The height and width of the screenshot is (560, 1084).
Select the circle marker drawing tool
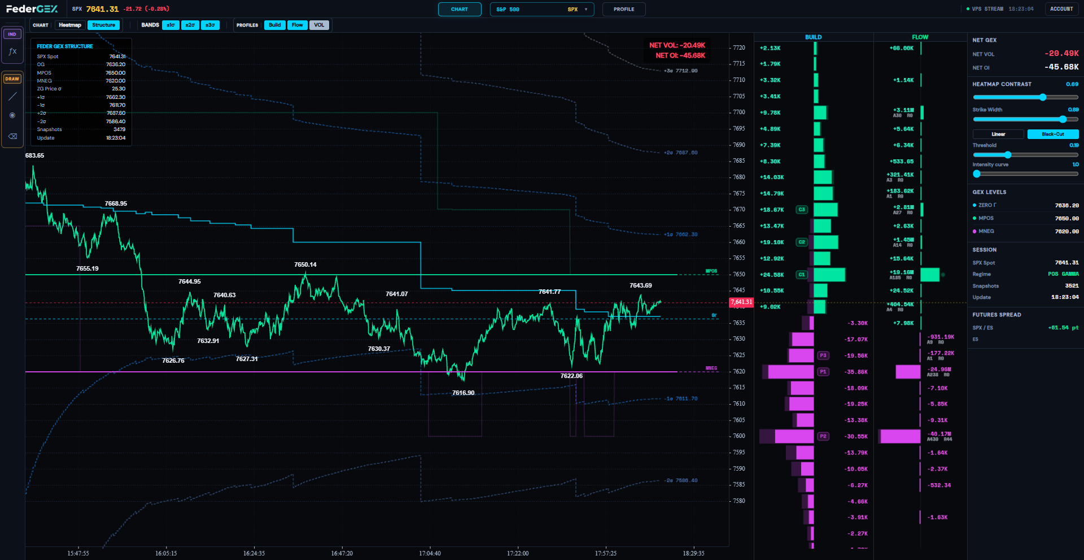pos(12,115)
